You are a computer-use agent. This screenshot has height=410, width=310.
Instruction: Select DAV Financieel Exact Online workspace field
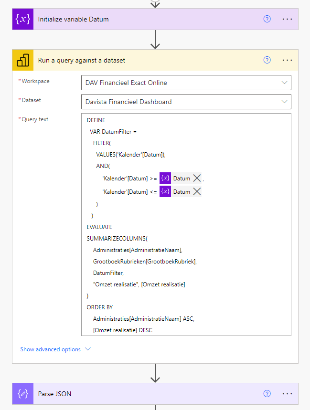167,82
